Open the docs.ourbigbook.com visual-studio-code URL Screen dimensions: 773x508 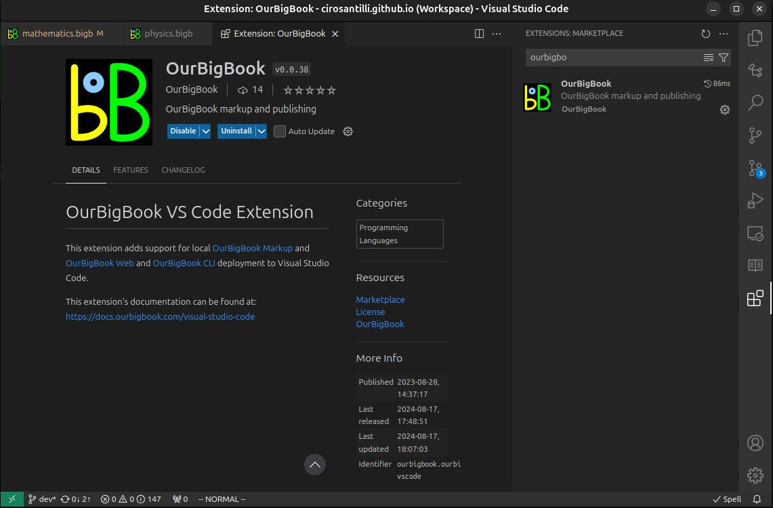pos(160,316)
